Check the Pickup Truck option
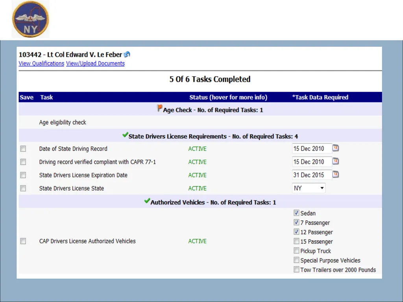 tap(296, 250)
